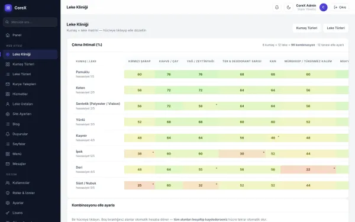Select Deri Mürekkep cell 22

click(308, 169)
